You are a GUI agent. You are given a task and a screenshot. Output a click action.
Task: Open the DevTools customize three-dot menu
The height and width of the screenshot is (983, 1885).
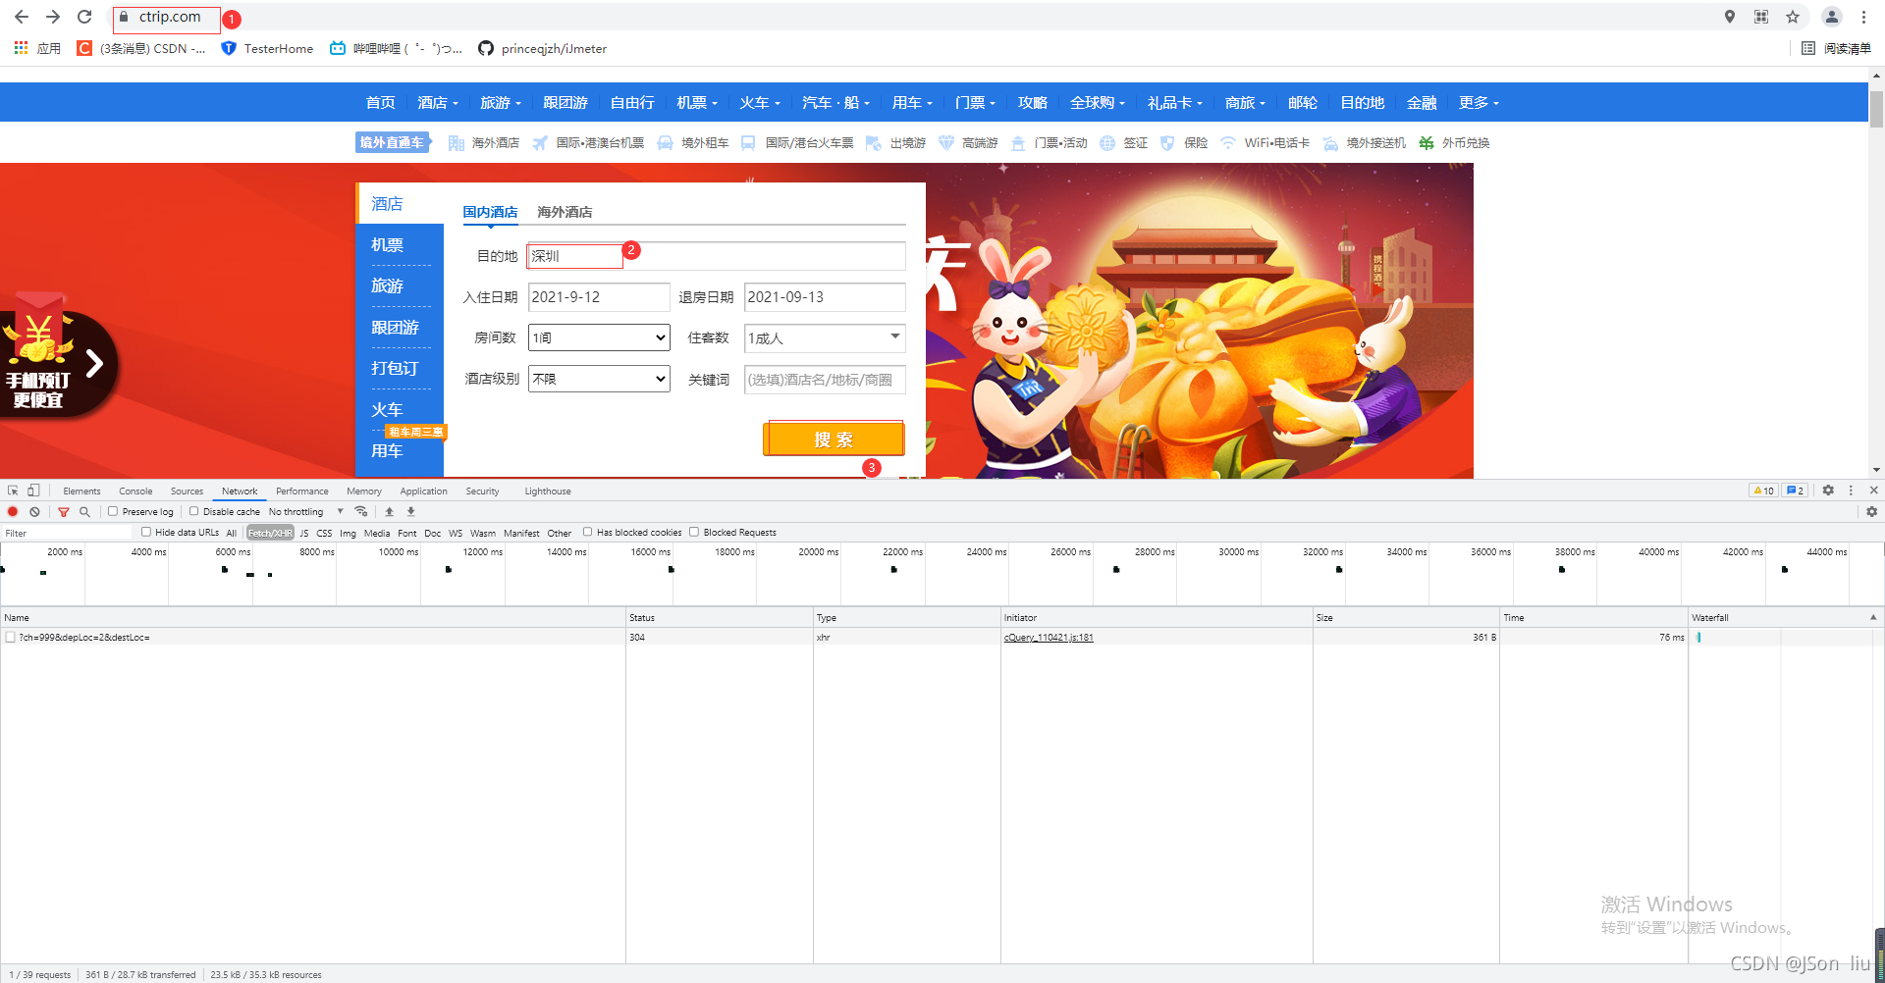1851,491
